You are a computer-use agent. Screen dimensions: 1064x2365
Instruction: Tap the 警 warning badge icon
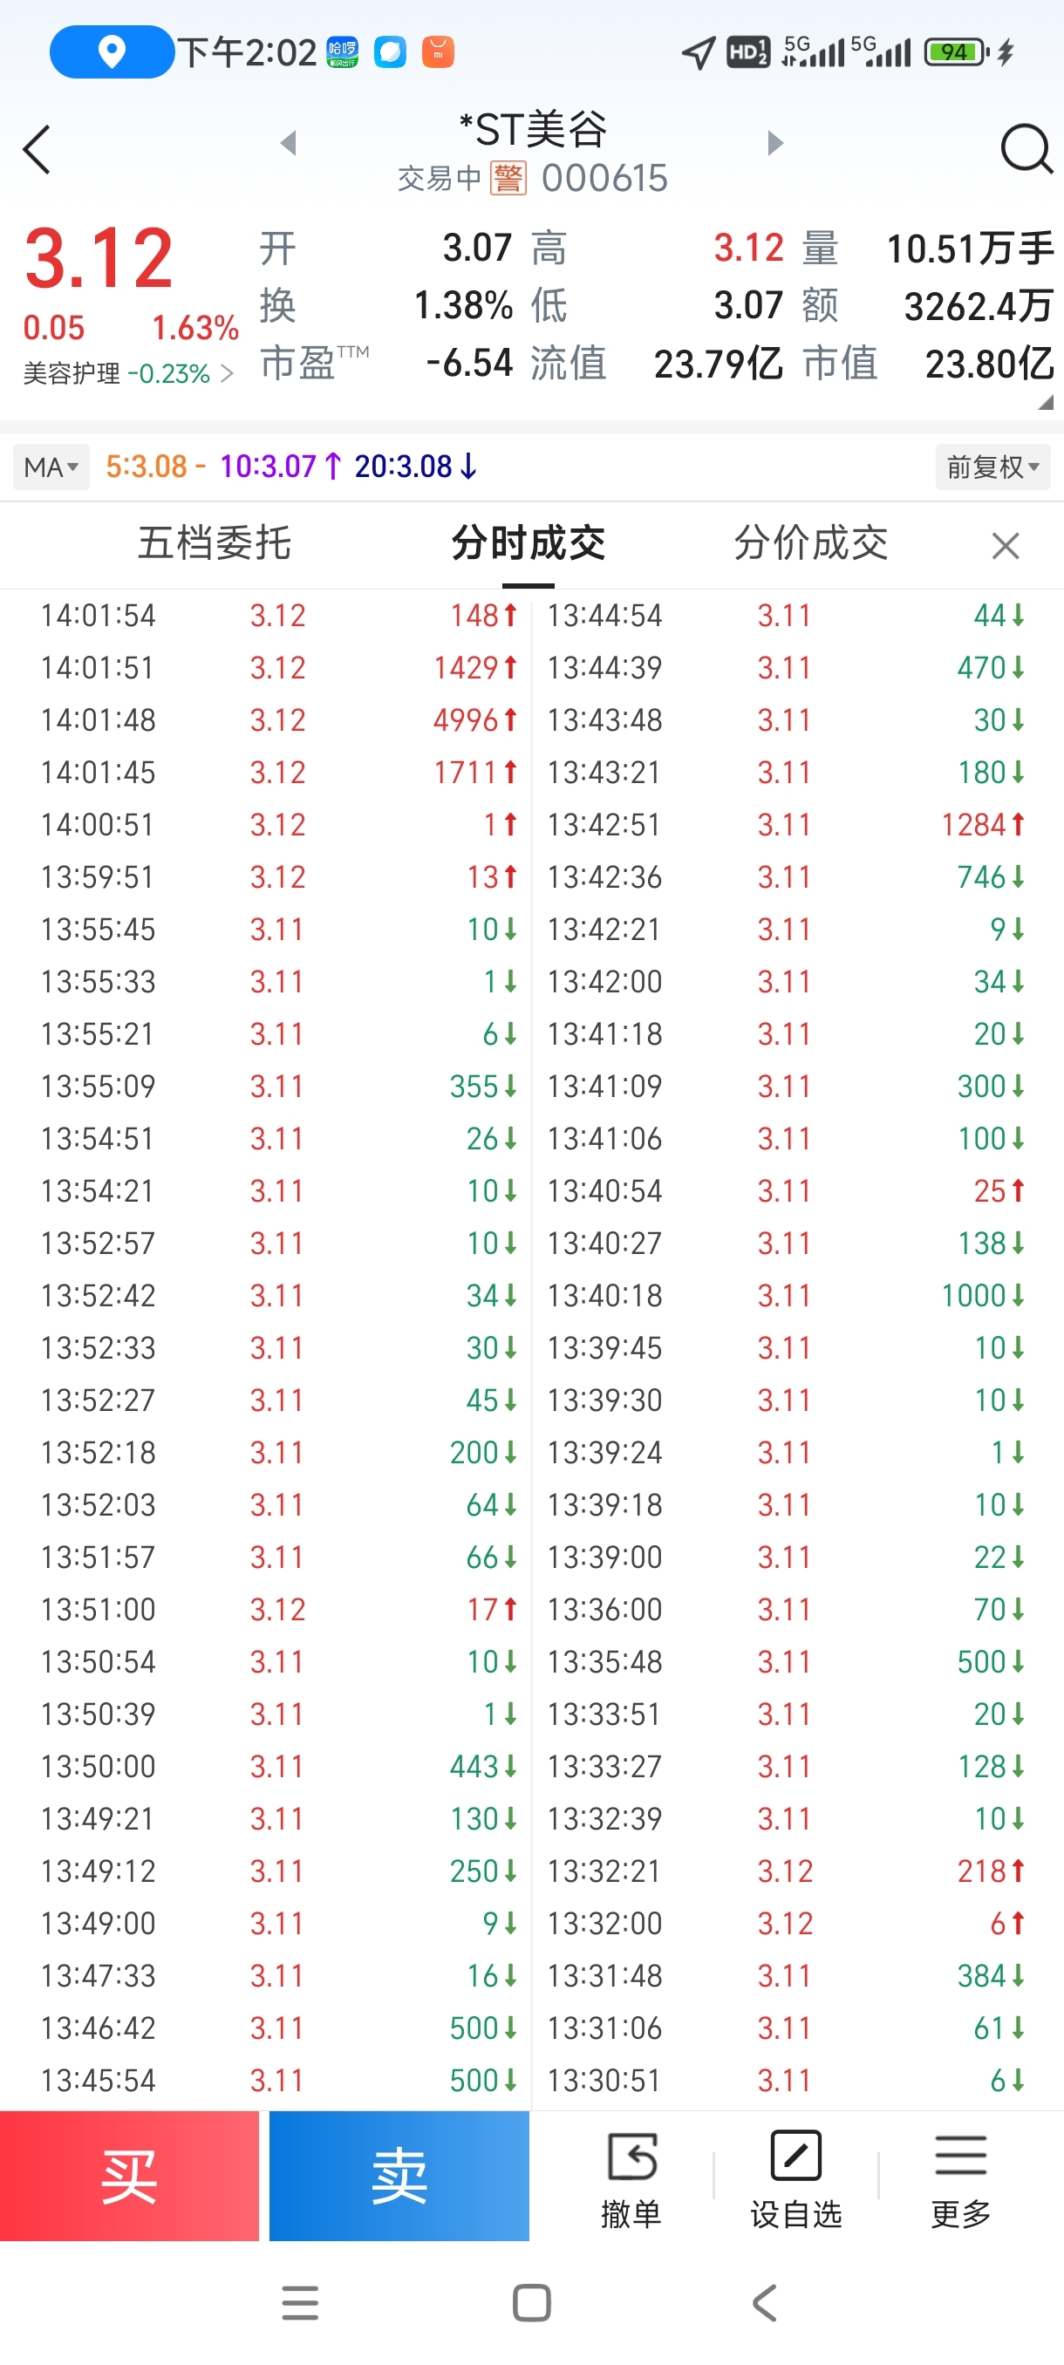508,178
